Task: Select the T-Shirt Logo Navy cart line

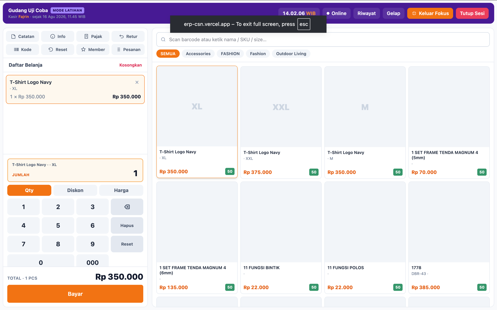Action: coord(75,90)
